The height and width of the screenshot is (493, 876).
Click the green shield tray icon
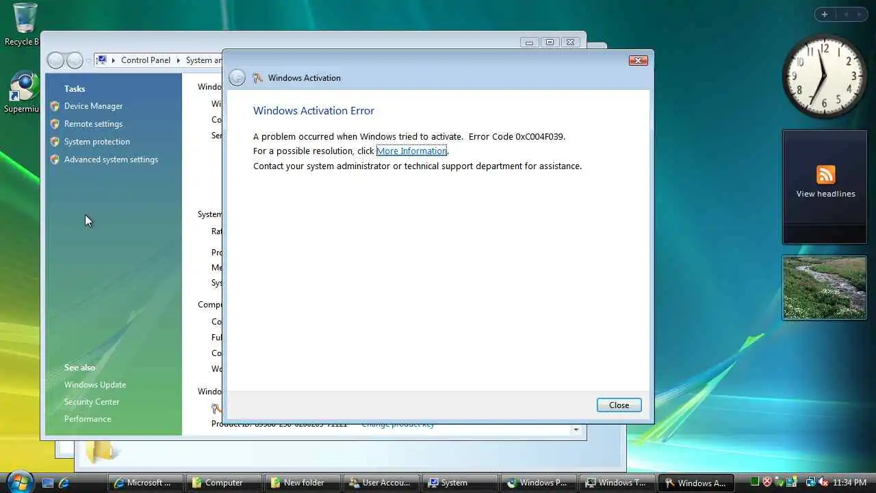tap(780, 482)
